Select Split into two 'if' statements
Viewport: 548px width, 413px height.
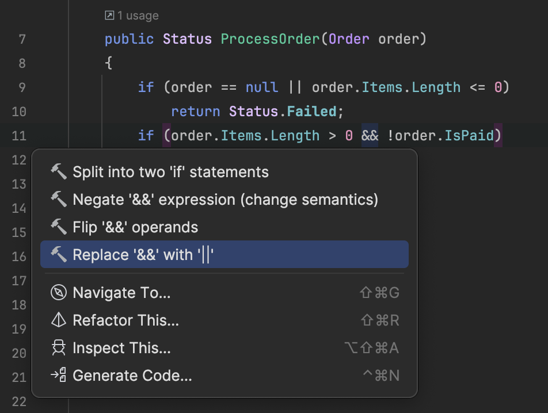click(170, 171)
